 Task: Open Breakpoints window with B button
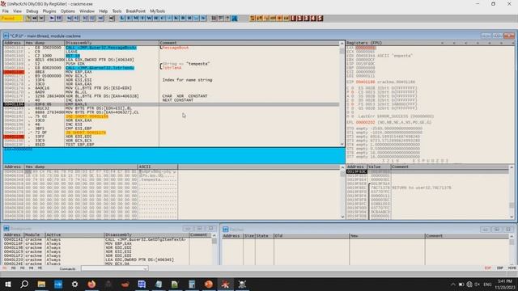point(183,19)
